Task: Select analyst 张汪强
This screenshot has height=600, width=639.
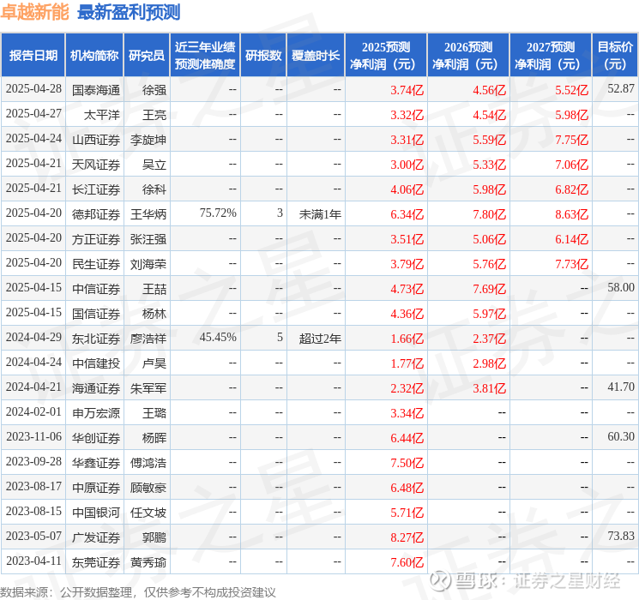Action: pyautogui.click(x=148, y=239)
